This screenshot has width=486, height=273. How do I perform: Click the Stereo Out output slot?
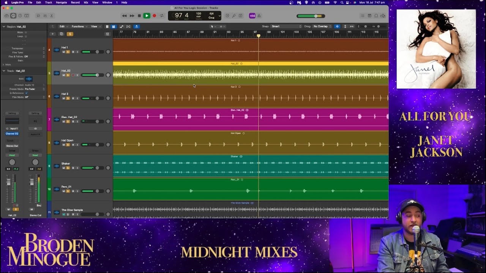(12, 146)
